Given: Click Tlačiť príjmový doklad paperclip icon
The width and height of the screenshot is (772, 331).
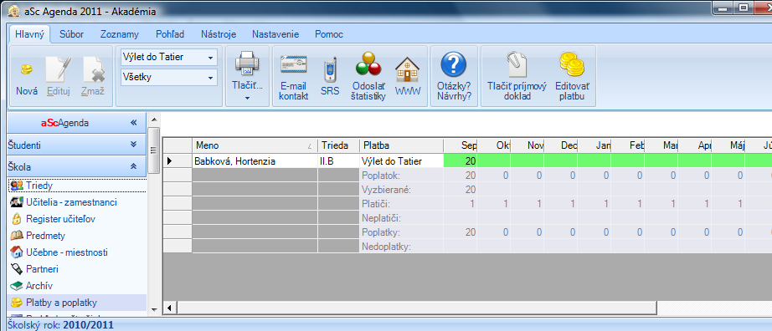Looking at the screenshot, I should coord(517,64).
